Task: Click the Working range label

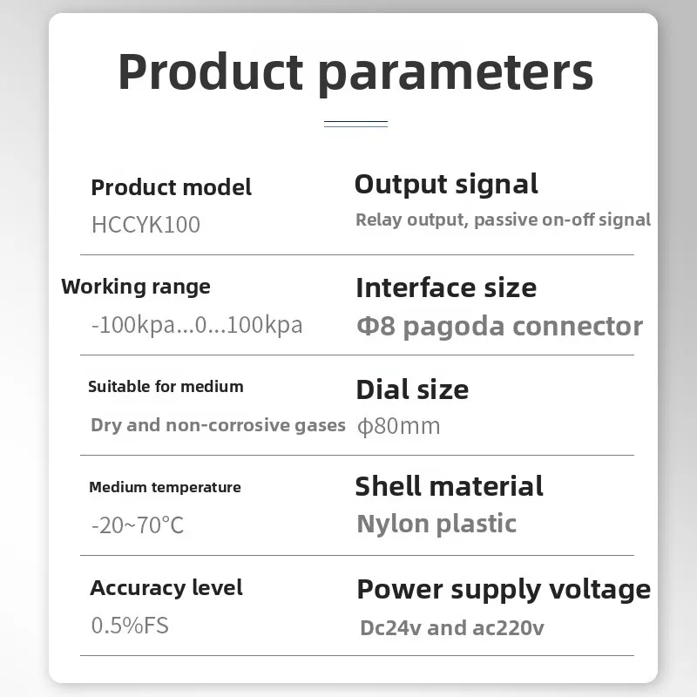Action: tap(136, 287)
